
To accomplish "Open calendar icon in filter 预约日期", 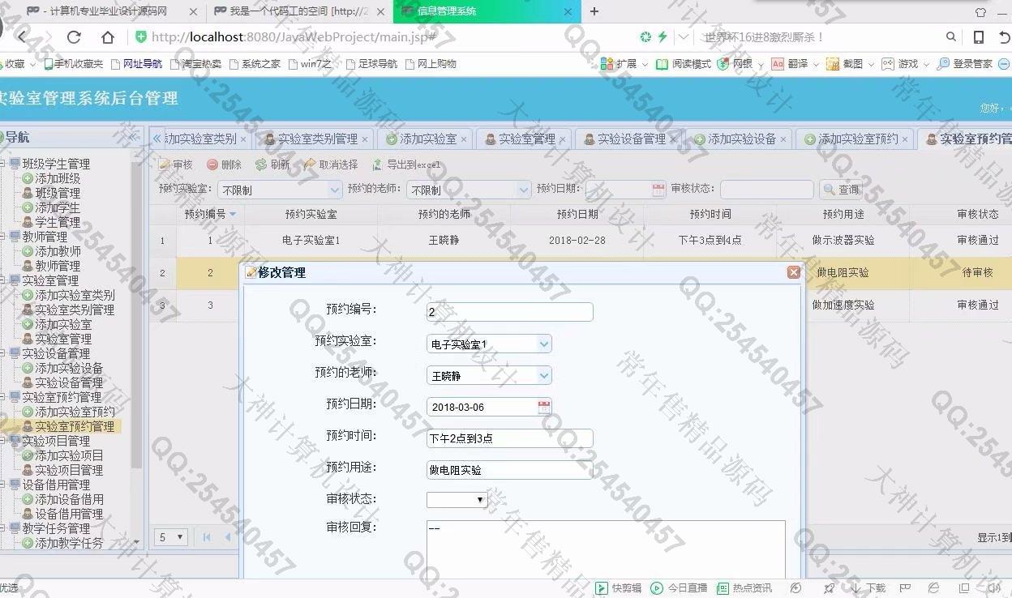I will (658, 190).
